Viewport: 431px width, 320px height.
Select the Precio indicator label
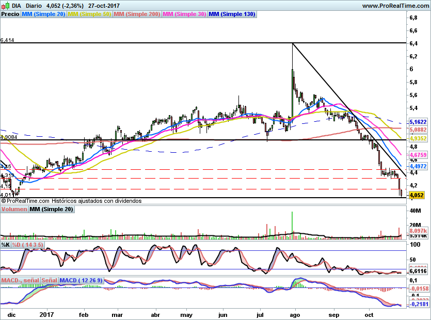pyautogui.click(x=10, y=14)
